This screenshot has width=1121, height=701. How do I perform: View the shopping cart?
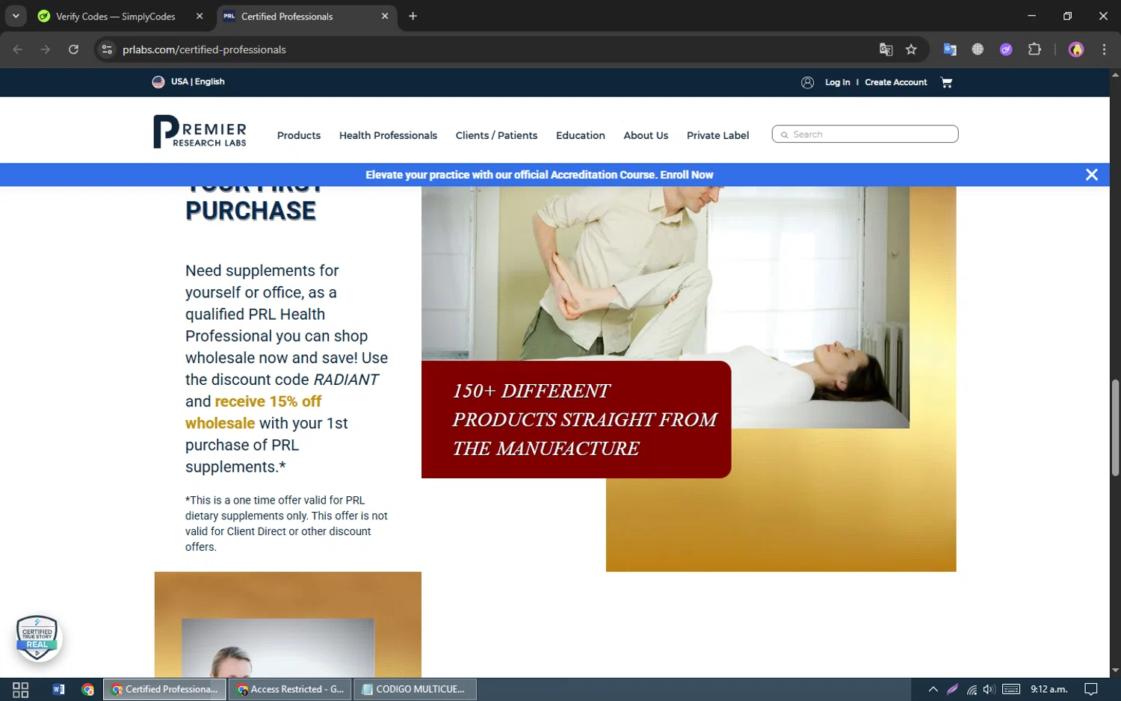946,82
